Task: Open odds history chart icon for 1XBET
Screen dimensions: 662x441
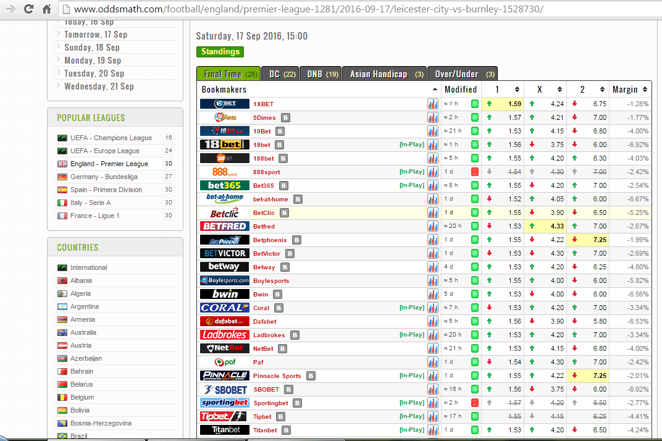Action: pyautogui.click(x=432, y=104)
